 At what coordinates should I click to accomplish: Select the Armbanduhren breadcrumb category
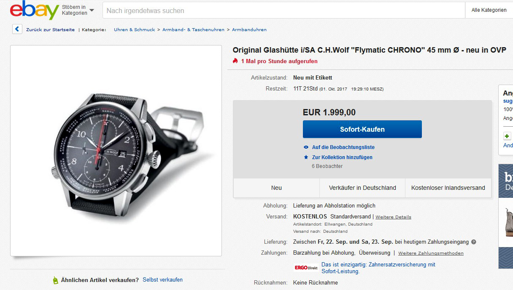tap(249, 30)
